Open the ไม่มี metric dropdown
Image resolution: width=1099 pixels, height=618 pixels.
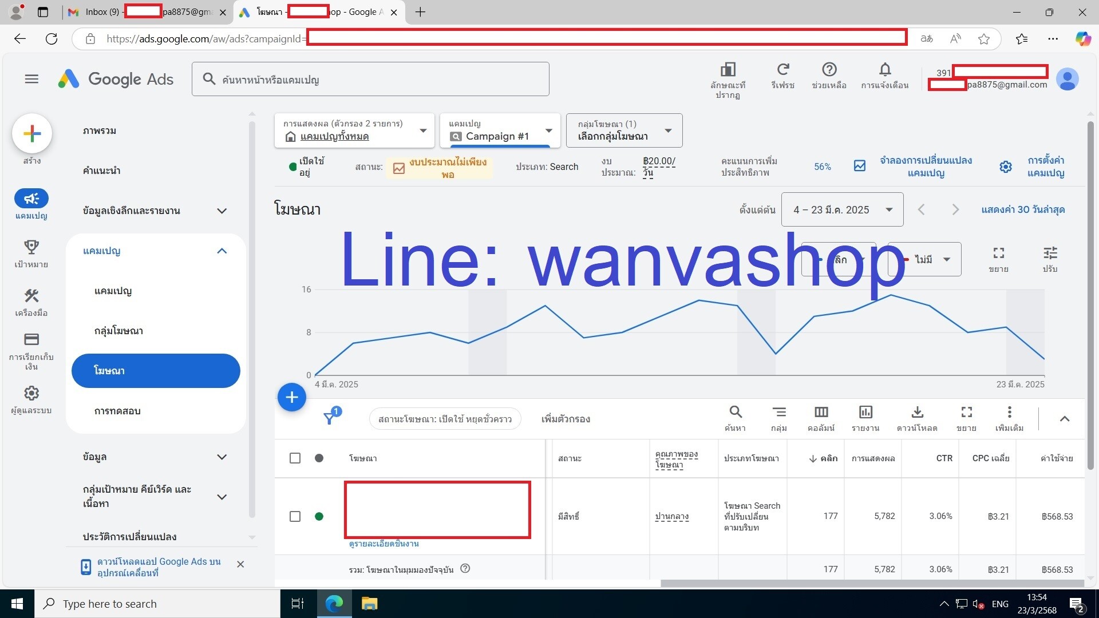925,259
